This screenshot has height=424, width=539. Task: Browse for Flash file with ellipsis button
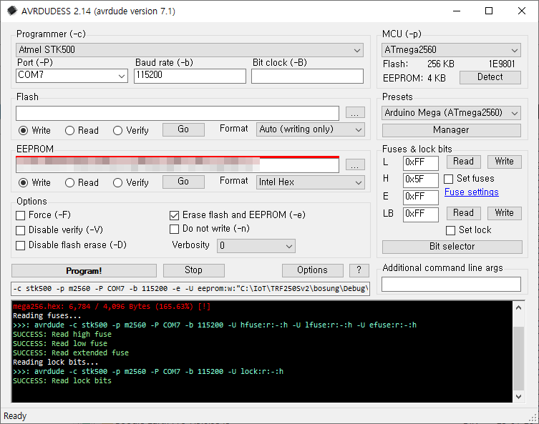pyautogui.click(x=355, y=113)
